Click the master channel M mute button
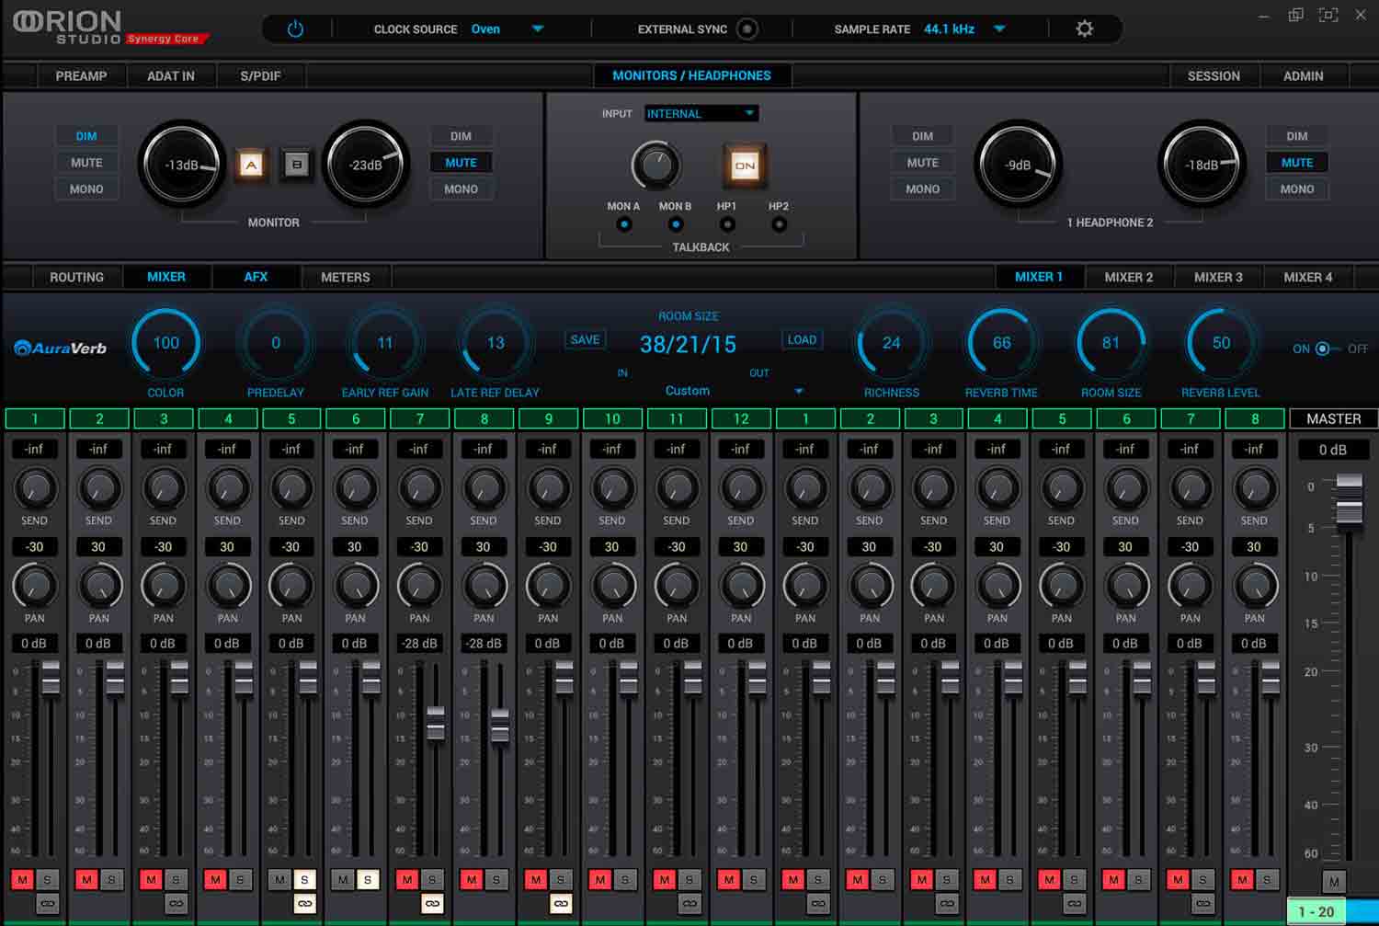Viewport: 1379px width, 926px height. [x=1334, y=882]
